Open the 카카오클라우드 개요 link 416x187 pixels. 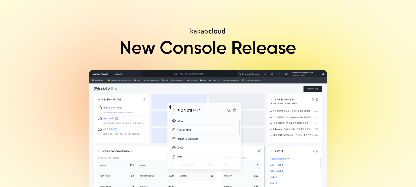(x=113, y=108)
